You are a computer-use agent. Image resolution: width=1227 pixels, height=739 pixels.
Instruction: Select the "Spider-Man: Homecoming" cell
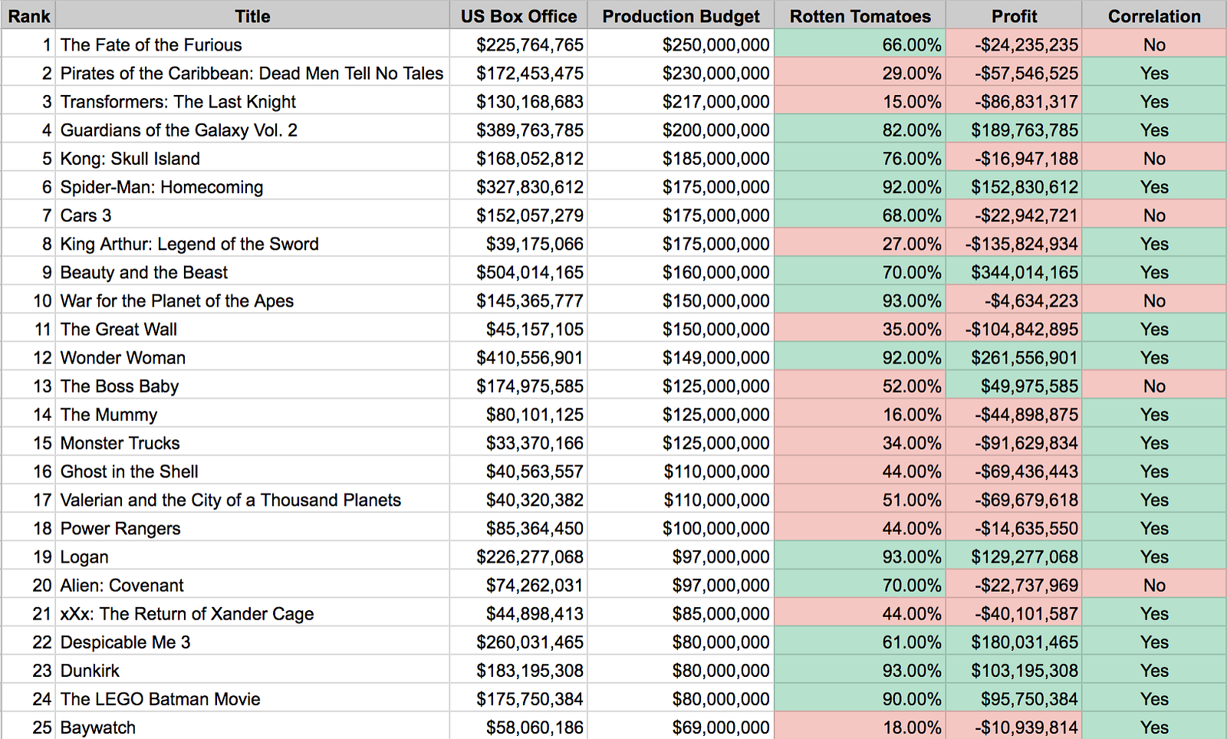click(252, 186)
